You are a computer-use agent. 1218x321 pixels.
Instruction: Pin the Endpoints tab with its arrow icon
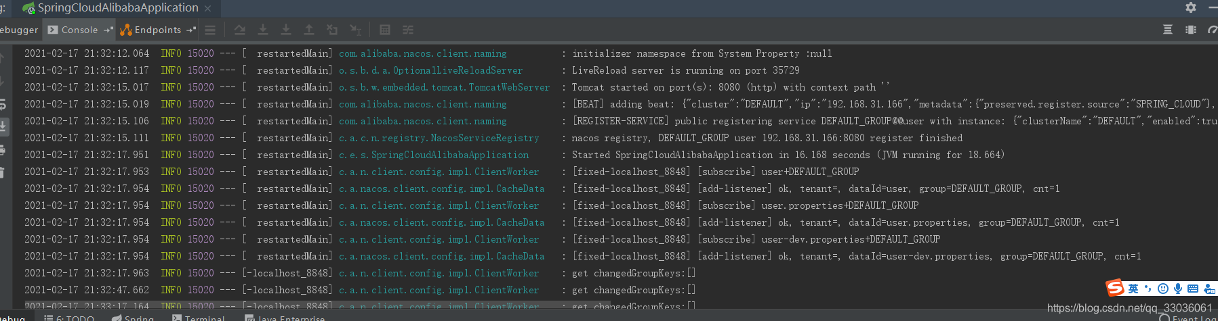point(191,30)
